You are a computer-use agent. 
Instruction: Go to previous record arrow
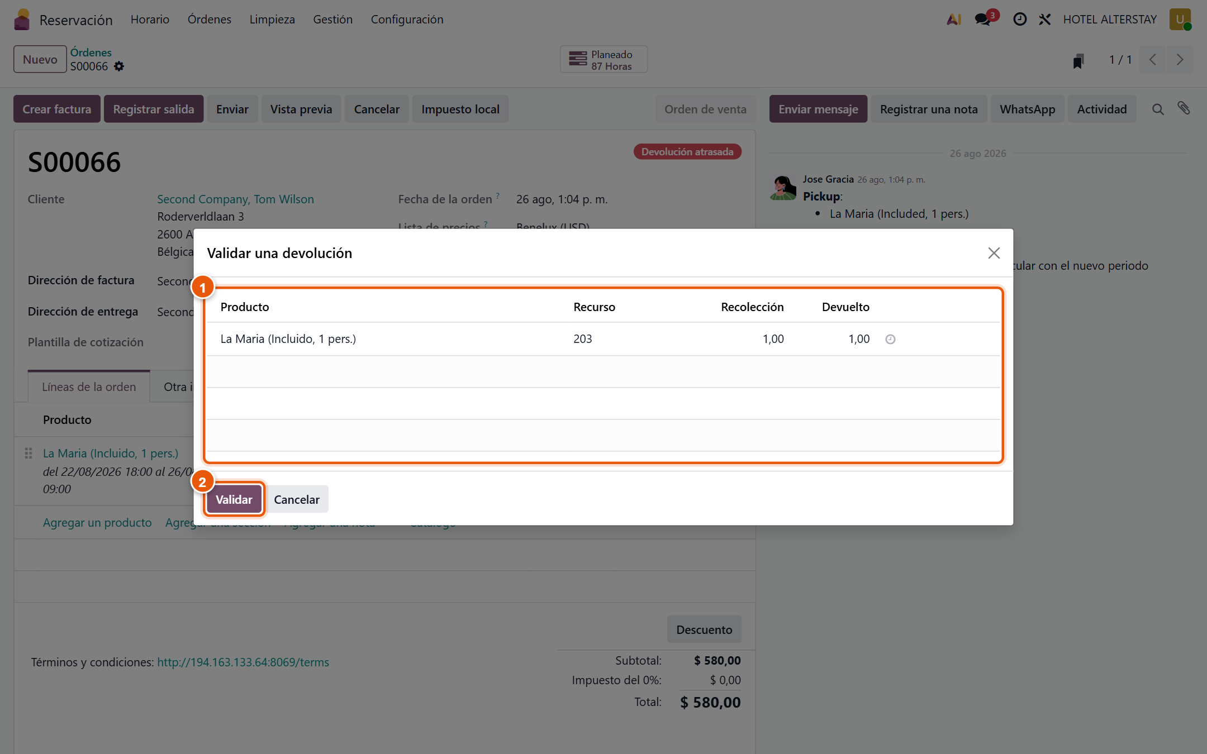(x=1152, y=60)
